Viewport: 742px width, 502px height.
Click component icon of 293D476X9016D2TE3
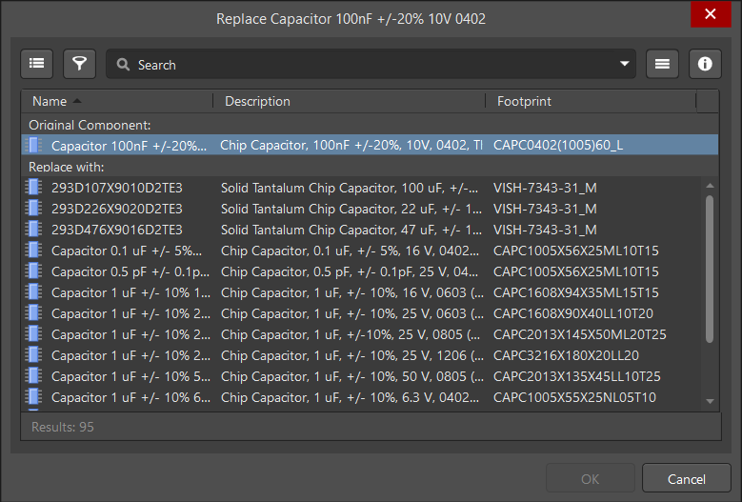pyautogui.click(x=35, y=230)
